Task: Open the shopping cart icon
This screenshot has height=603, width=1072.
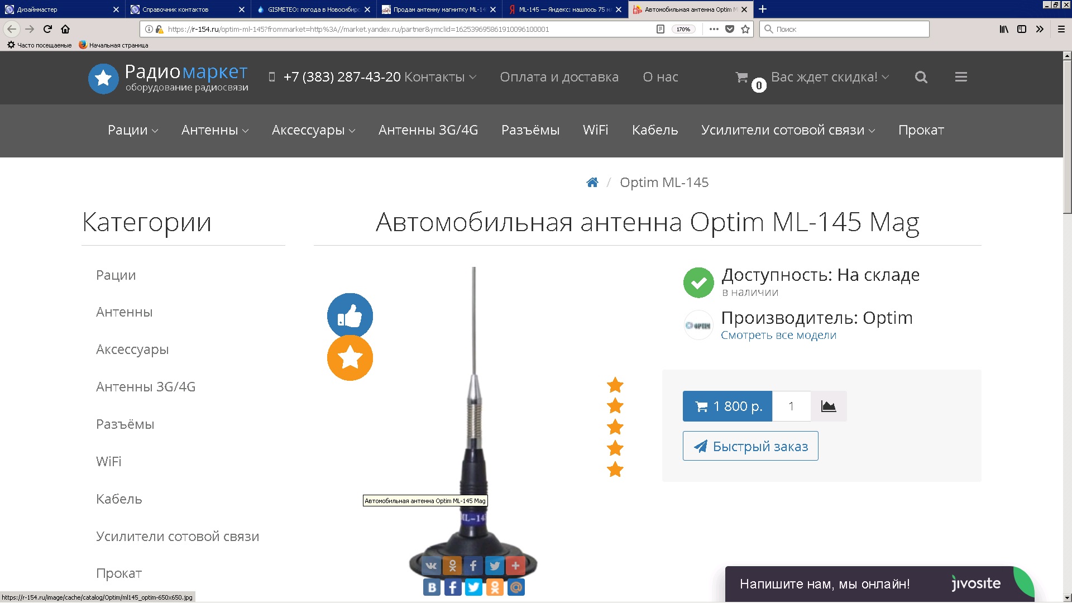Action: pyautogui.click(x=741, y=77)
